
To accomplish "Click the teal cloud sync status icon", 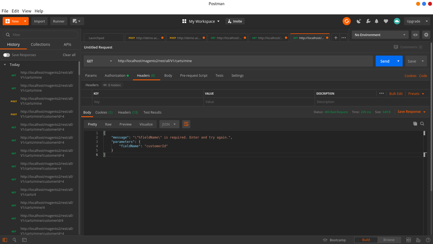I will (x=397, y=21).
